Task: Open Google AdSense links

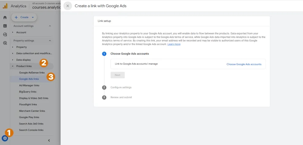Action: (x=32, y=72)
